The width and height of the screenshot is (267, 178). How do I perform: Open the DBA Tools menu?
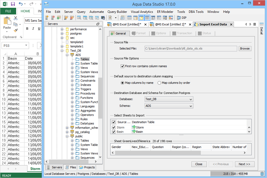(x=196, y=12)
